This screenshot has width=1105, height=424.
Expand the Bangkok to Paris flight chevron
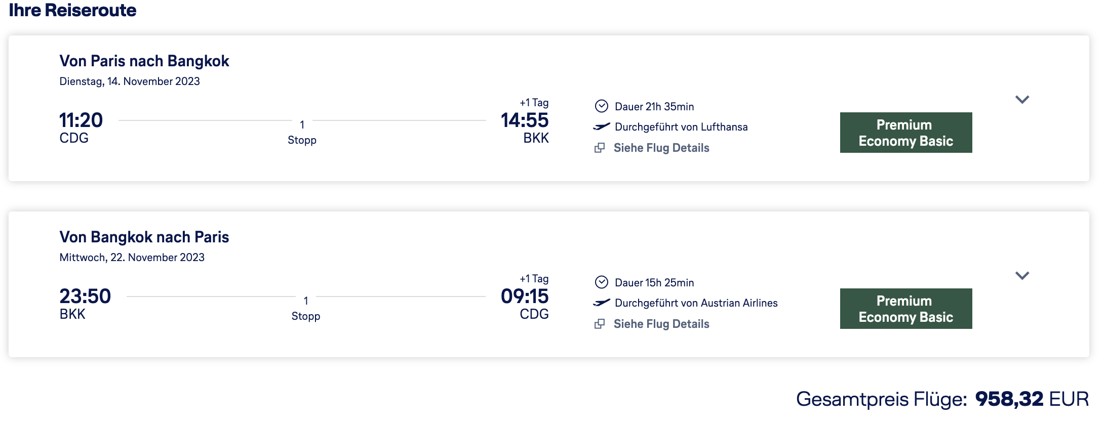(1022, 276)
